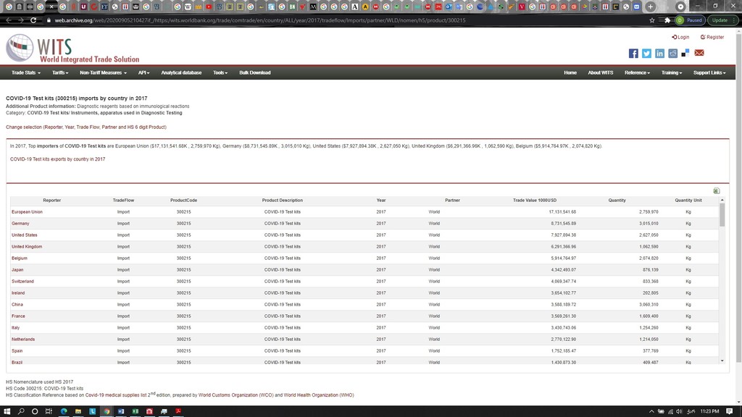Click Chrome Update button
The height and width of the screenshot is (417, 742).
(x=722, y=20)
